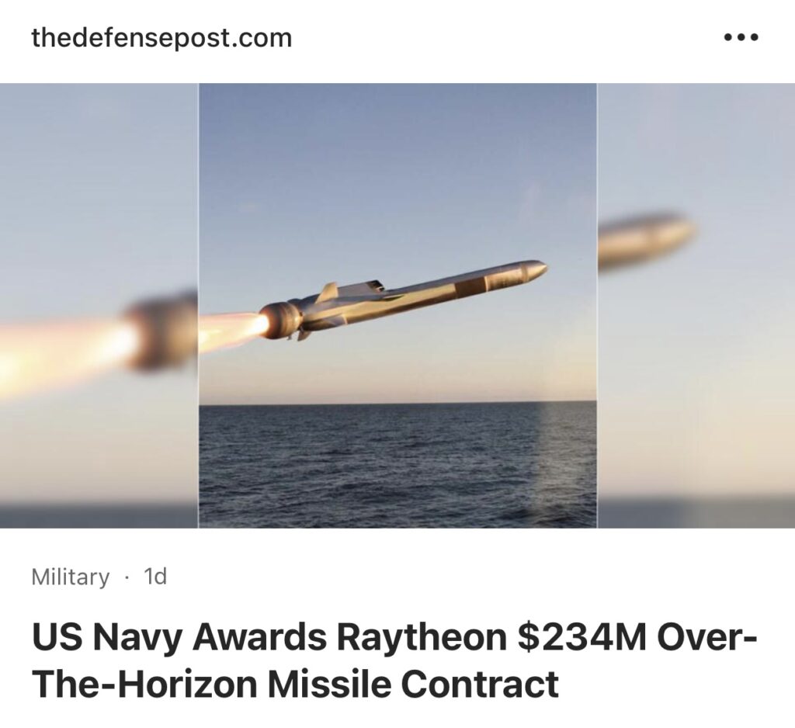Click the blue sky above the missile
The height and width of the screenshot is (728, 795).
[x=397, y=168]
